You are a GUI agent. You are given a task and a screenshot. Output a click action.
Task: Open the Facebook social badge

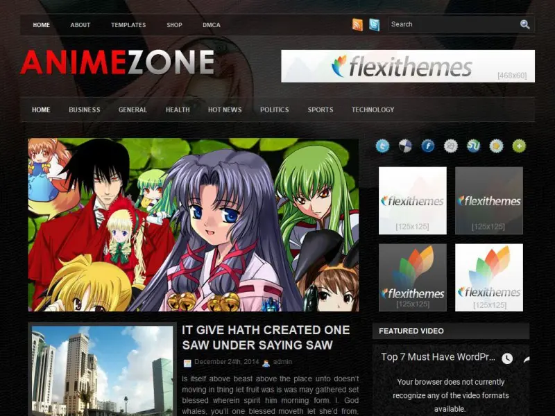click(428, 146)
